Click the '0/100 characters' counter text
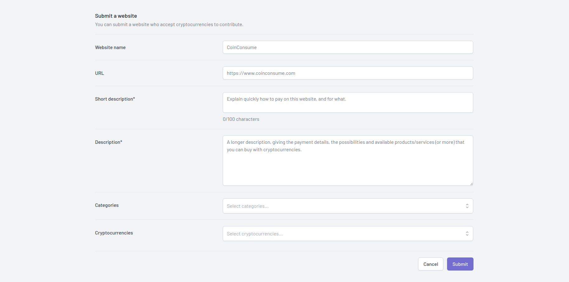 point(241,119)
